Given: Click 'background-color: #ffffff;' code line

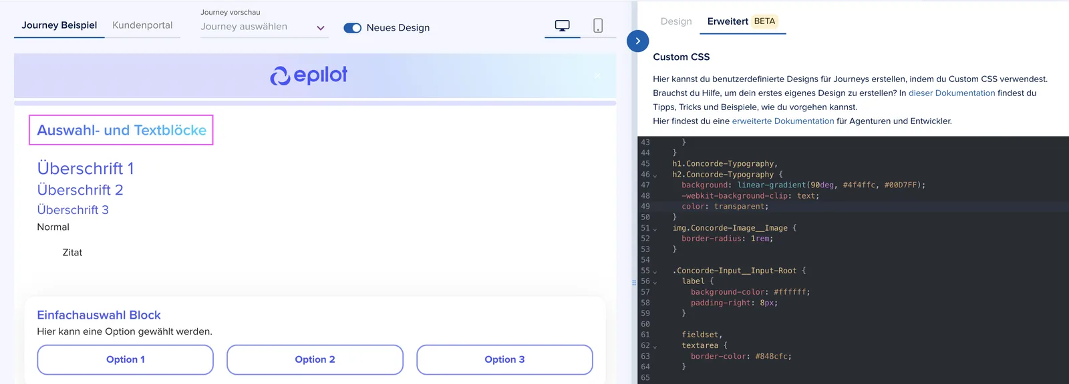Looking at the screenshot, I should [750, 292].
